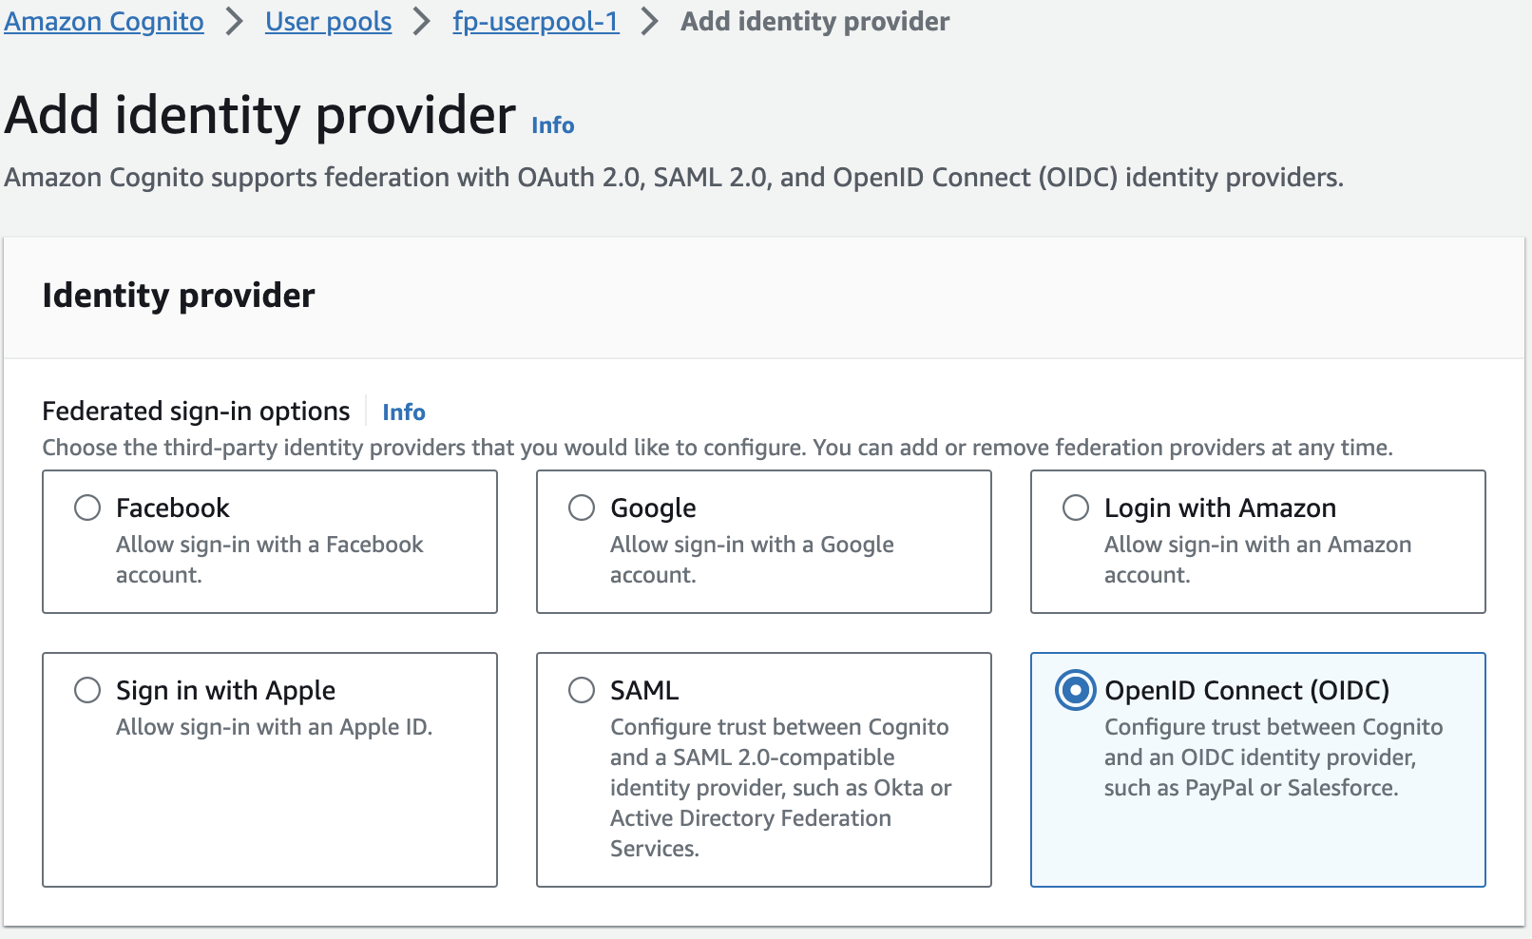
Task: Click the Amazon Cognito federation support sentence
Action: tap(674, 178)
